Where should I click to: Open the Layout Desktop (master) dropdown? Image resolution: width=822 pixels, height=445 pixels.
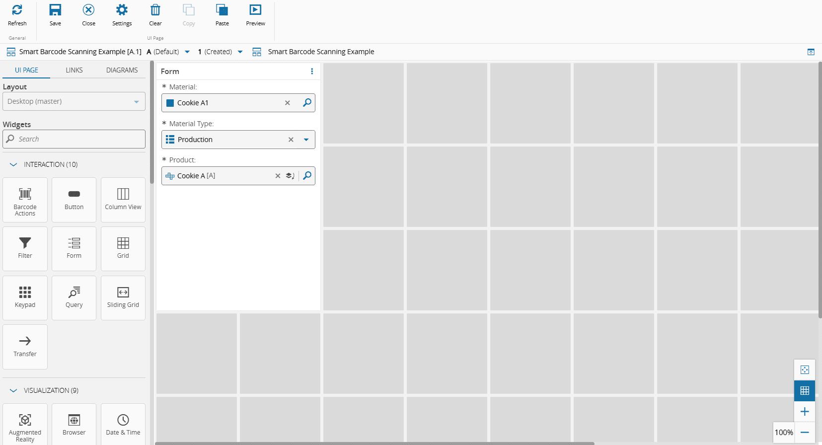(x=74, y=101)
